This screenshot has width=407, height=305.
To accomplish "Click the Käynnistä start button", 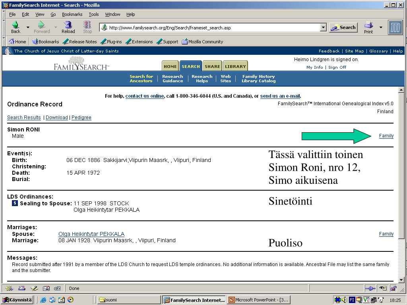I will [17, 300].
